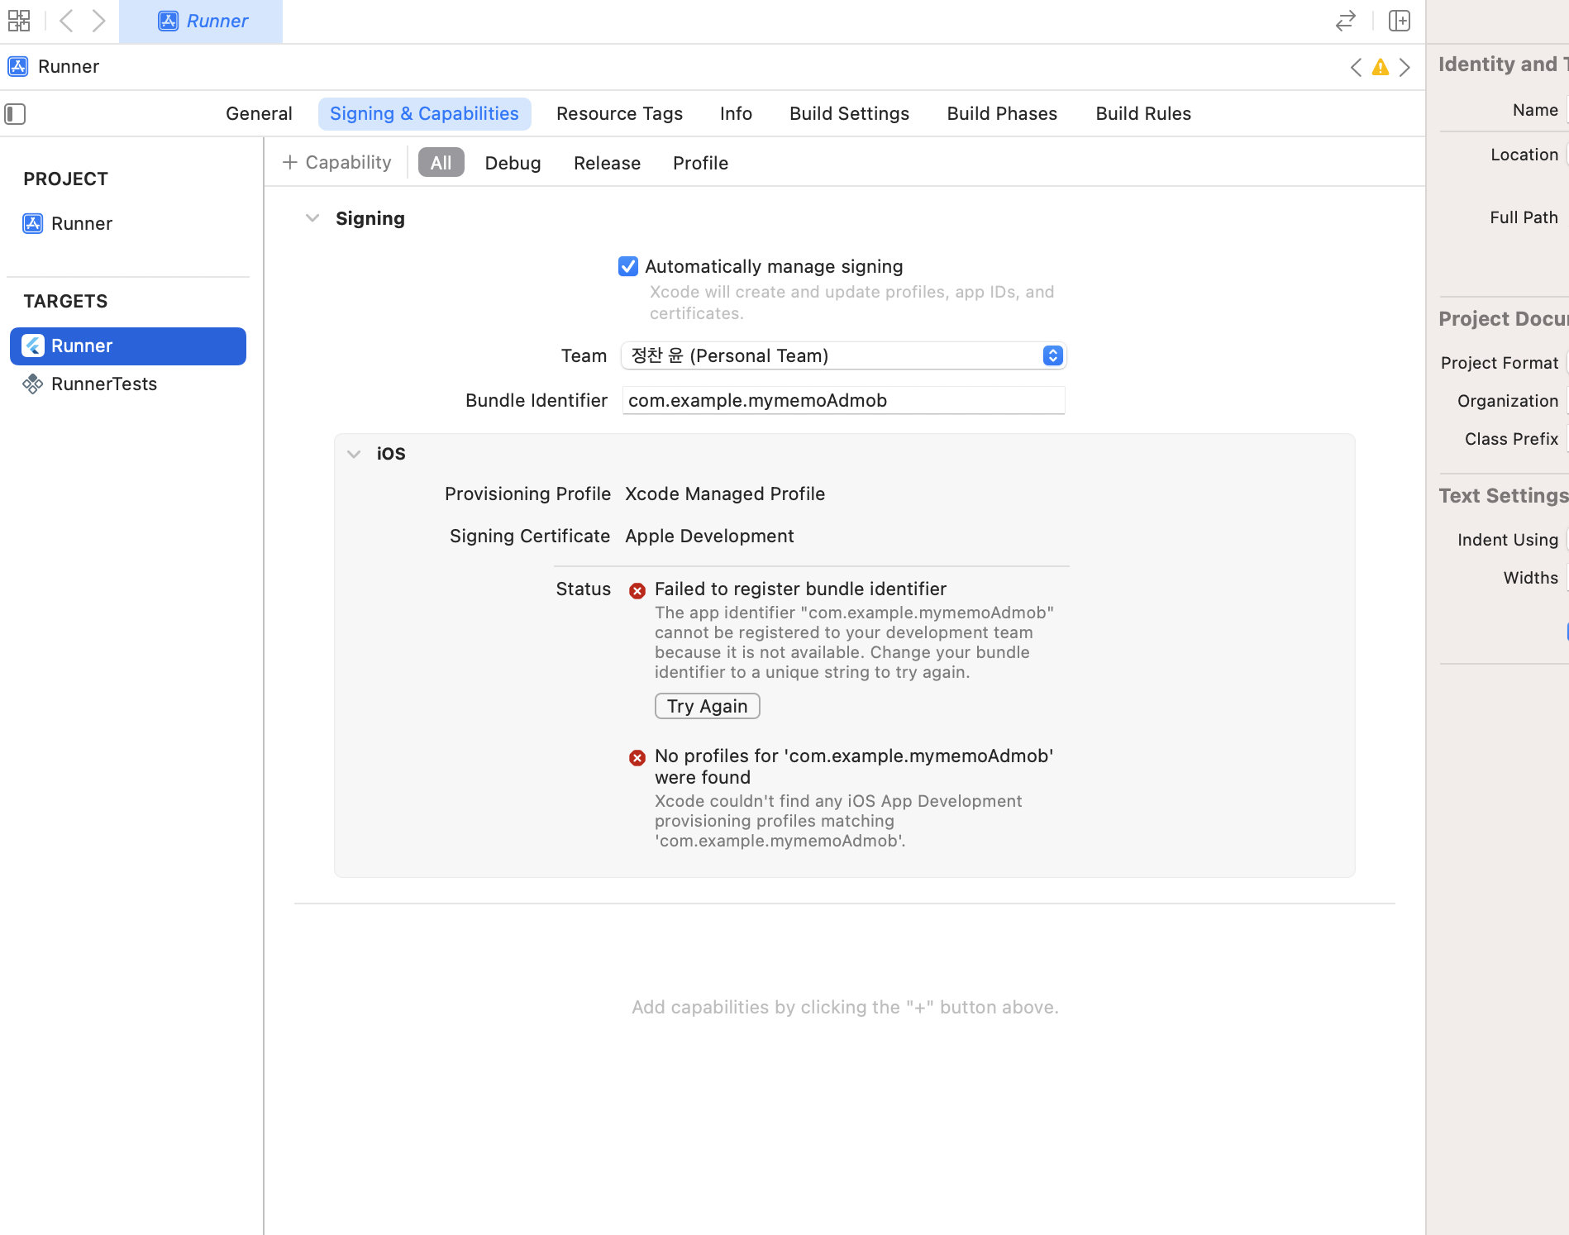The width and height of the screenshot is (1569, 1235).
Task: Go forward with the navigation arrow
Action: pyautogui.click(x=98, y=21)
